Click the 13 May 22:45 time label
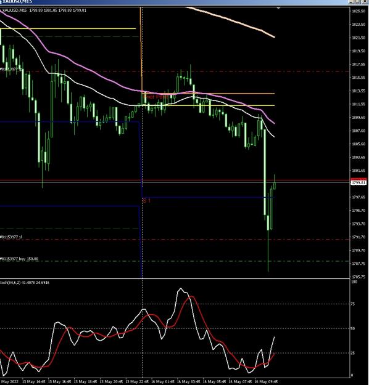 (137, 382)
